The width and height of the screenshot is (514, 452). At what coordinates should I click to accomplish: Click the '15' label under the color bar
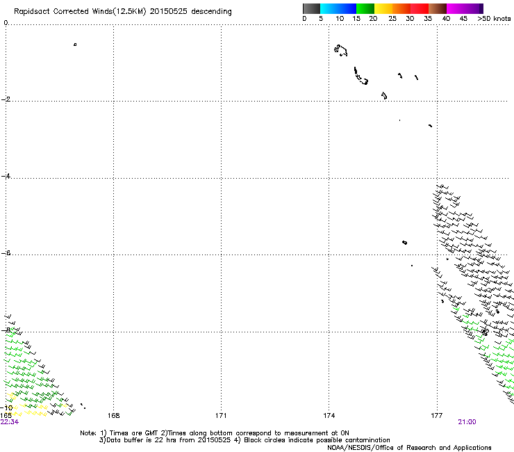(x=356, y=19)
